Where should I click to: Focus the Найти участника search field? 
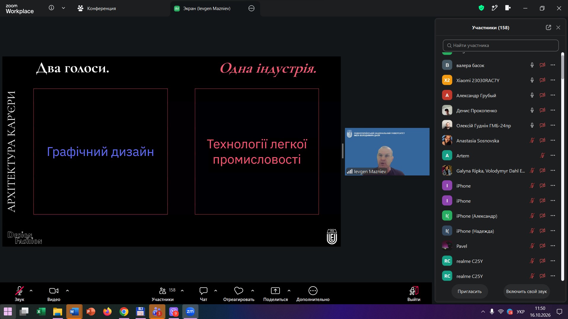coord(501,45)
